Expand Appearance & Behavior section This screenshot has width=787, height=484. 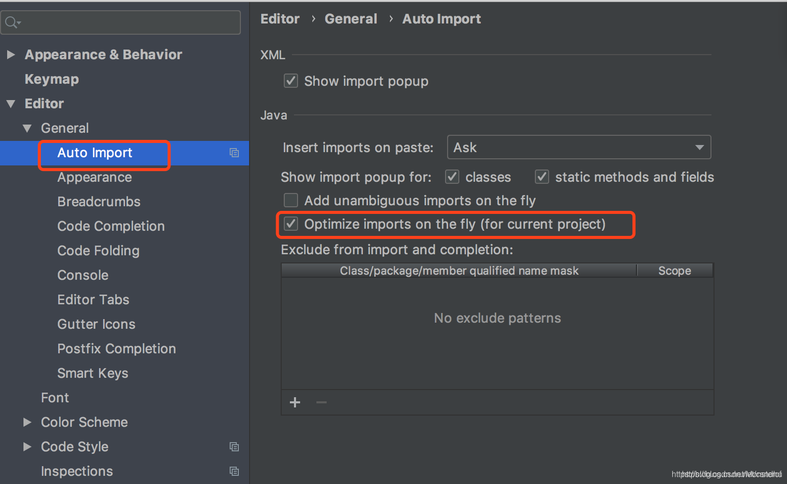[11, 55]
